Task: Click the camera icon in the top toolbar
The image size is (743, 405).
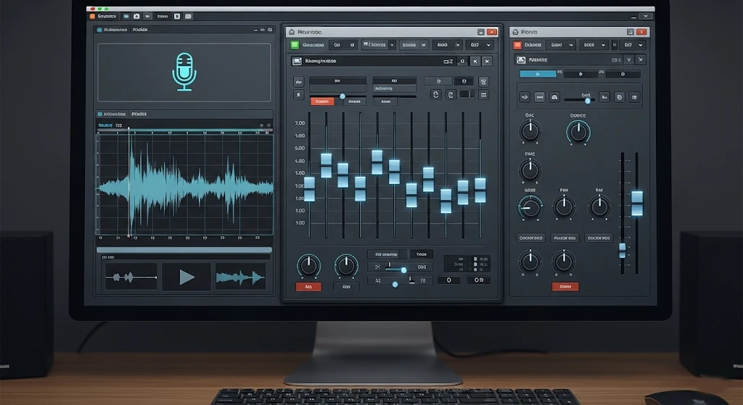Action: coord(136,16)
